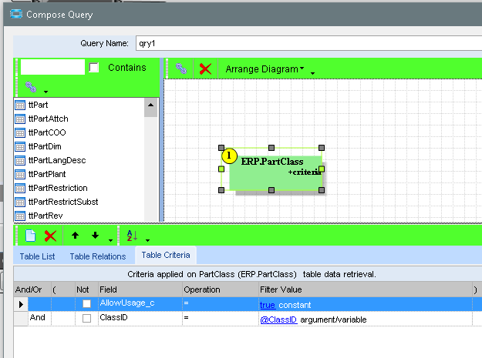Click the red X delete icon above diagram
This screenshot has height=358, width=482.
(x=205, y=69)
